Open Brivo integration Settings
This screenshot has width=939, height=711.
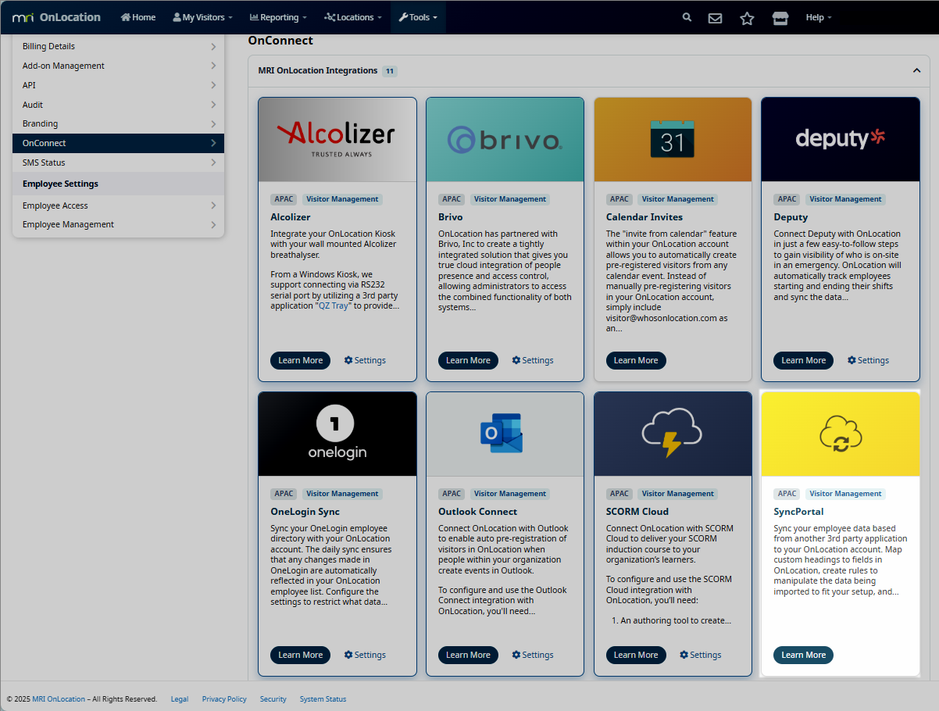coord(533,360)
